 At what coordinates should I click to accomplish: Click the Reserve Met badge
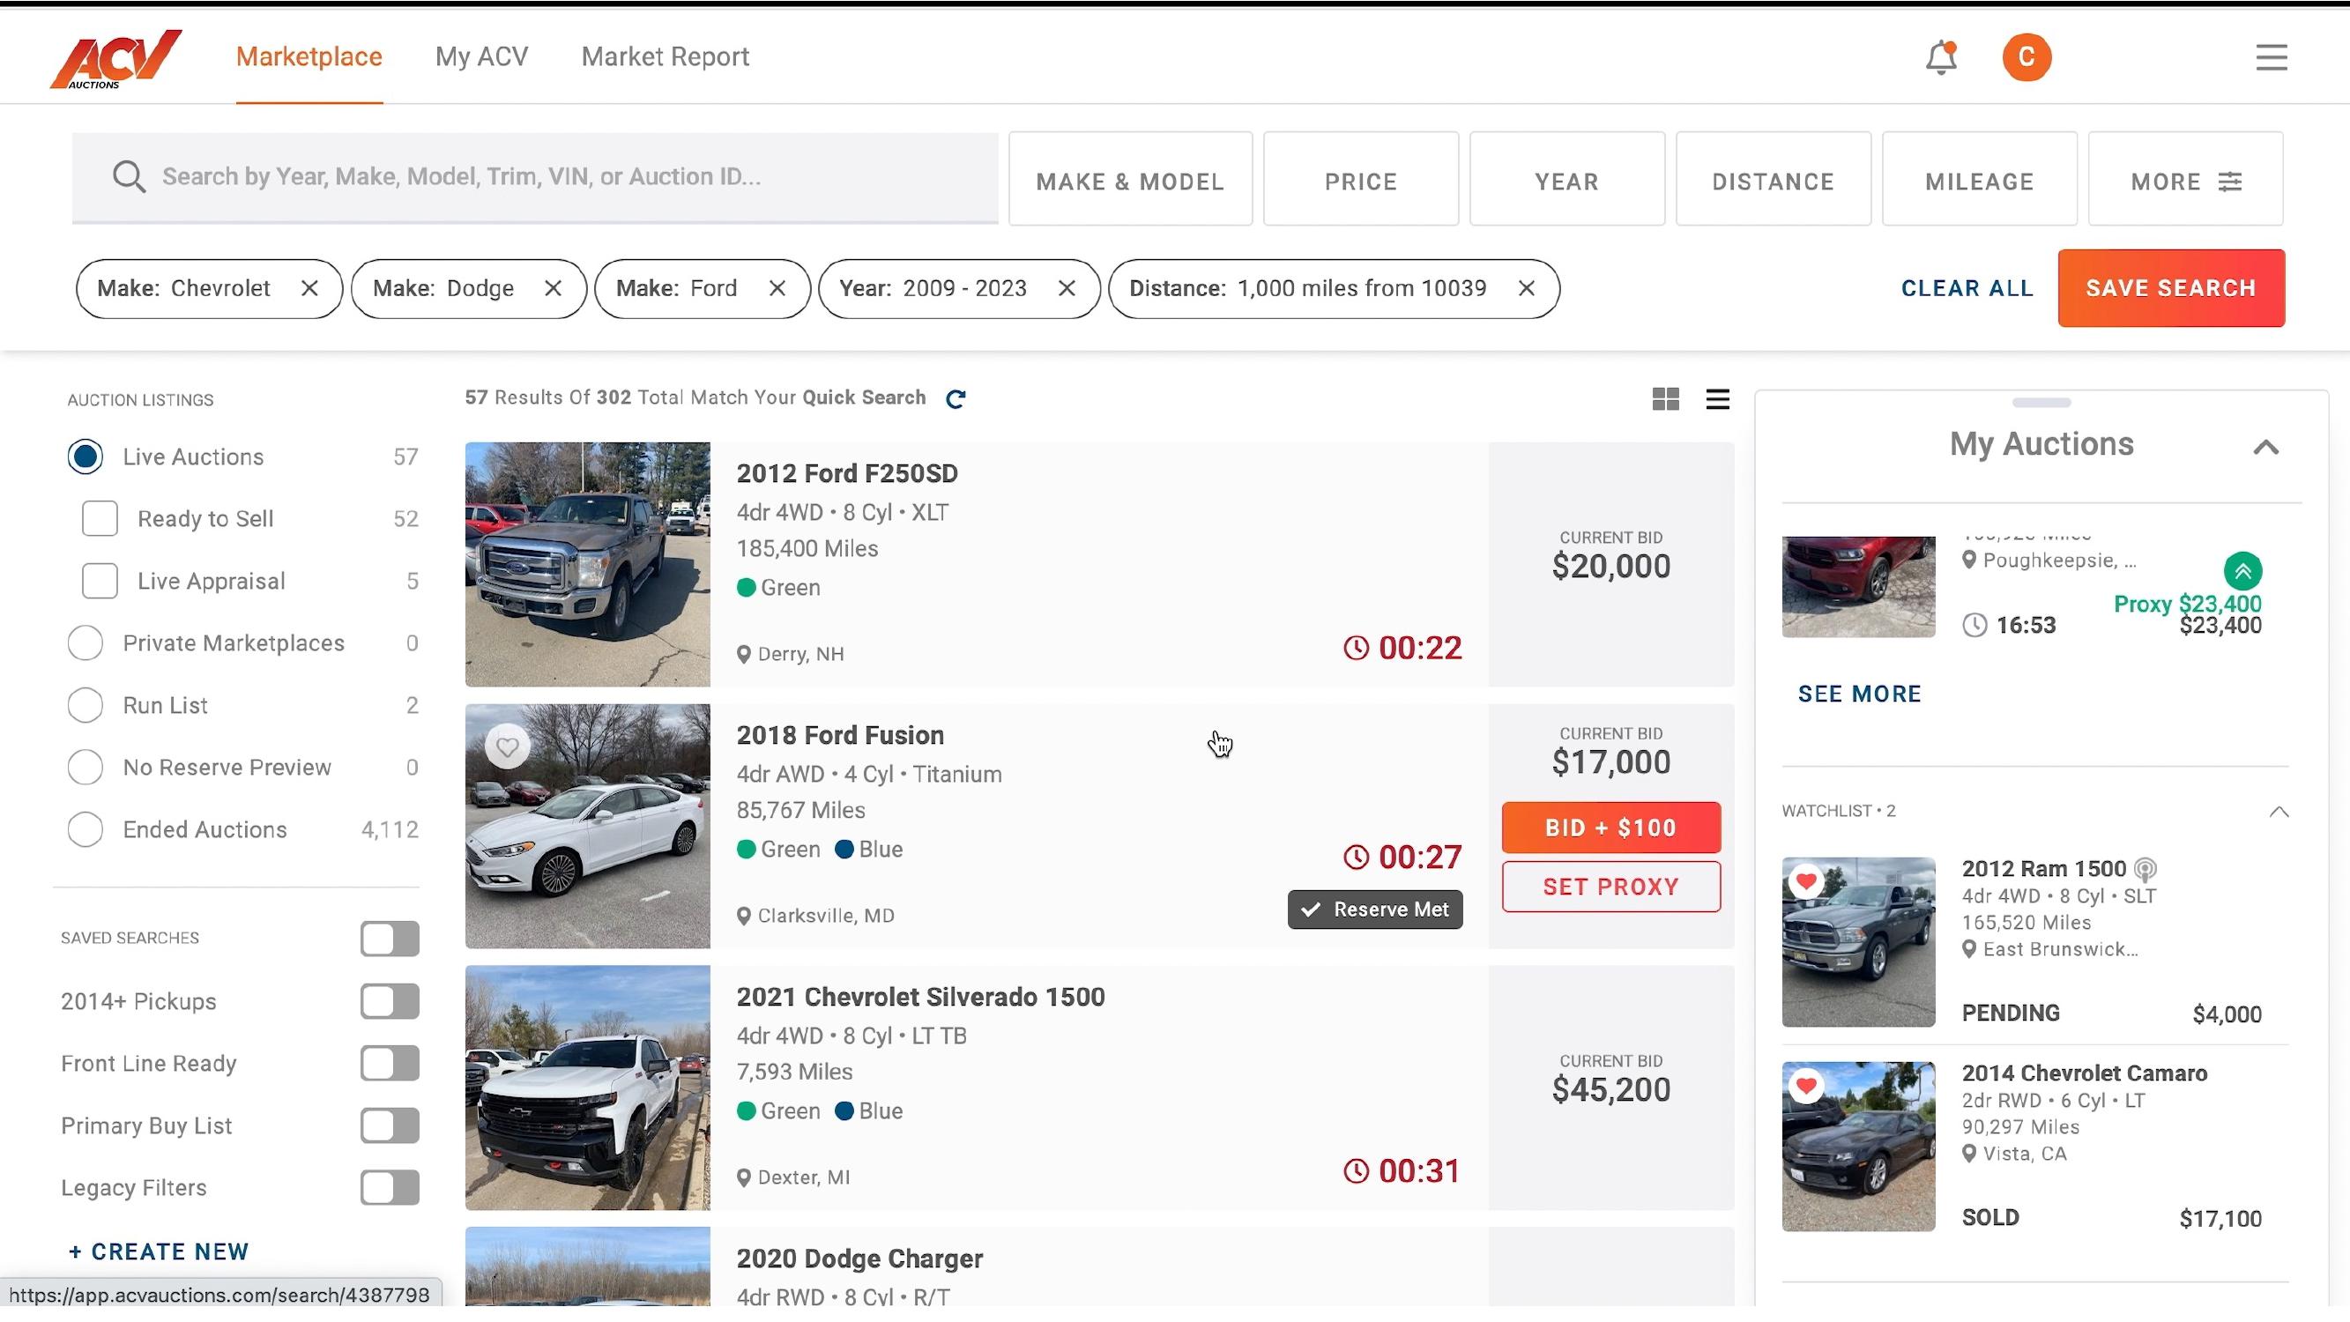(1375, 910)
